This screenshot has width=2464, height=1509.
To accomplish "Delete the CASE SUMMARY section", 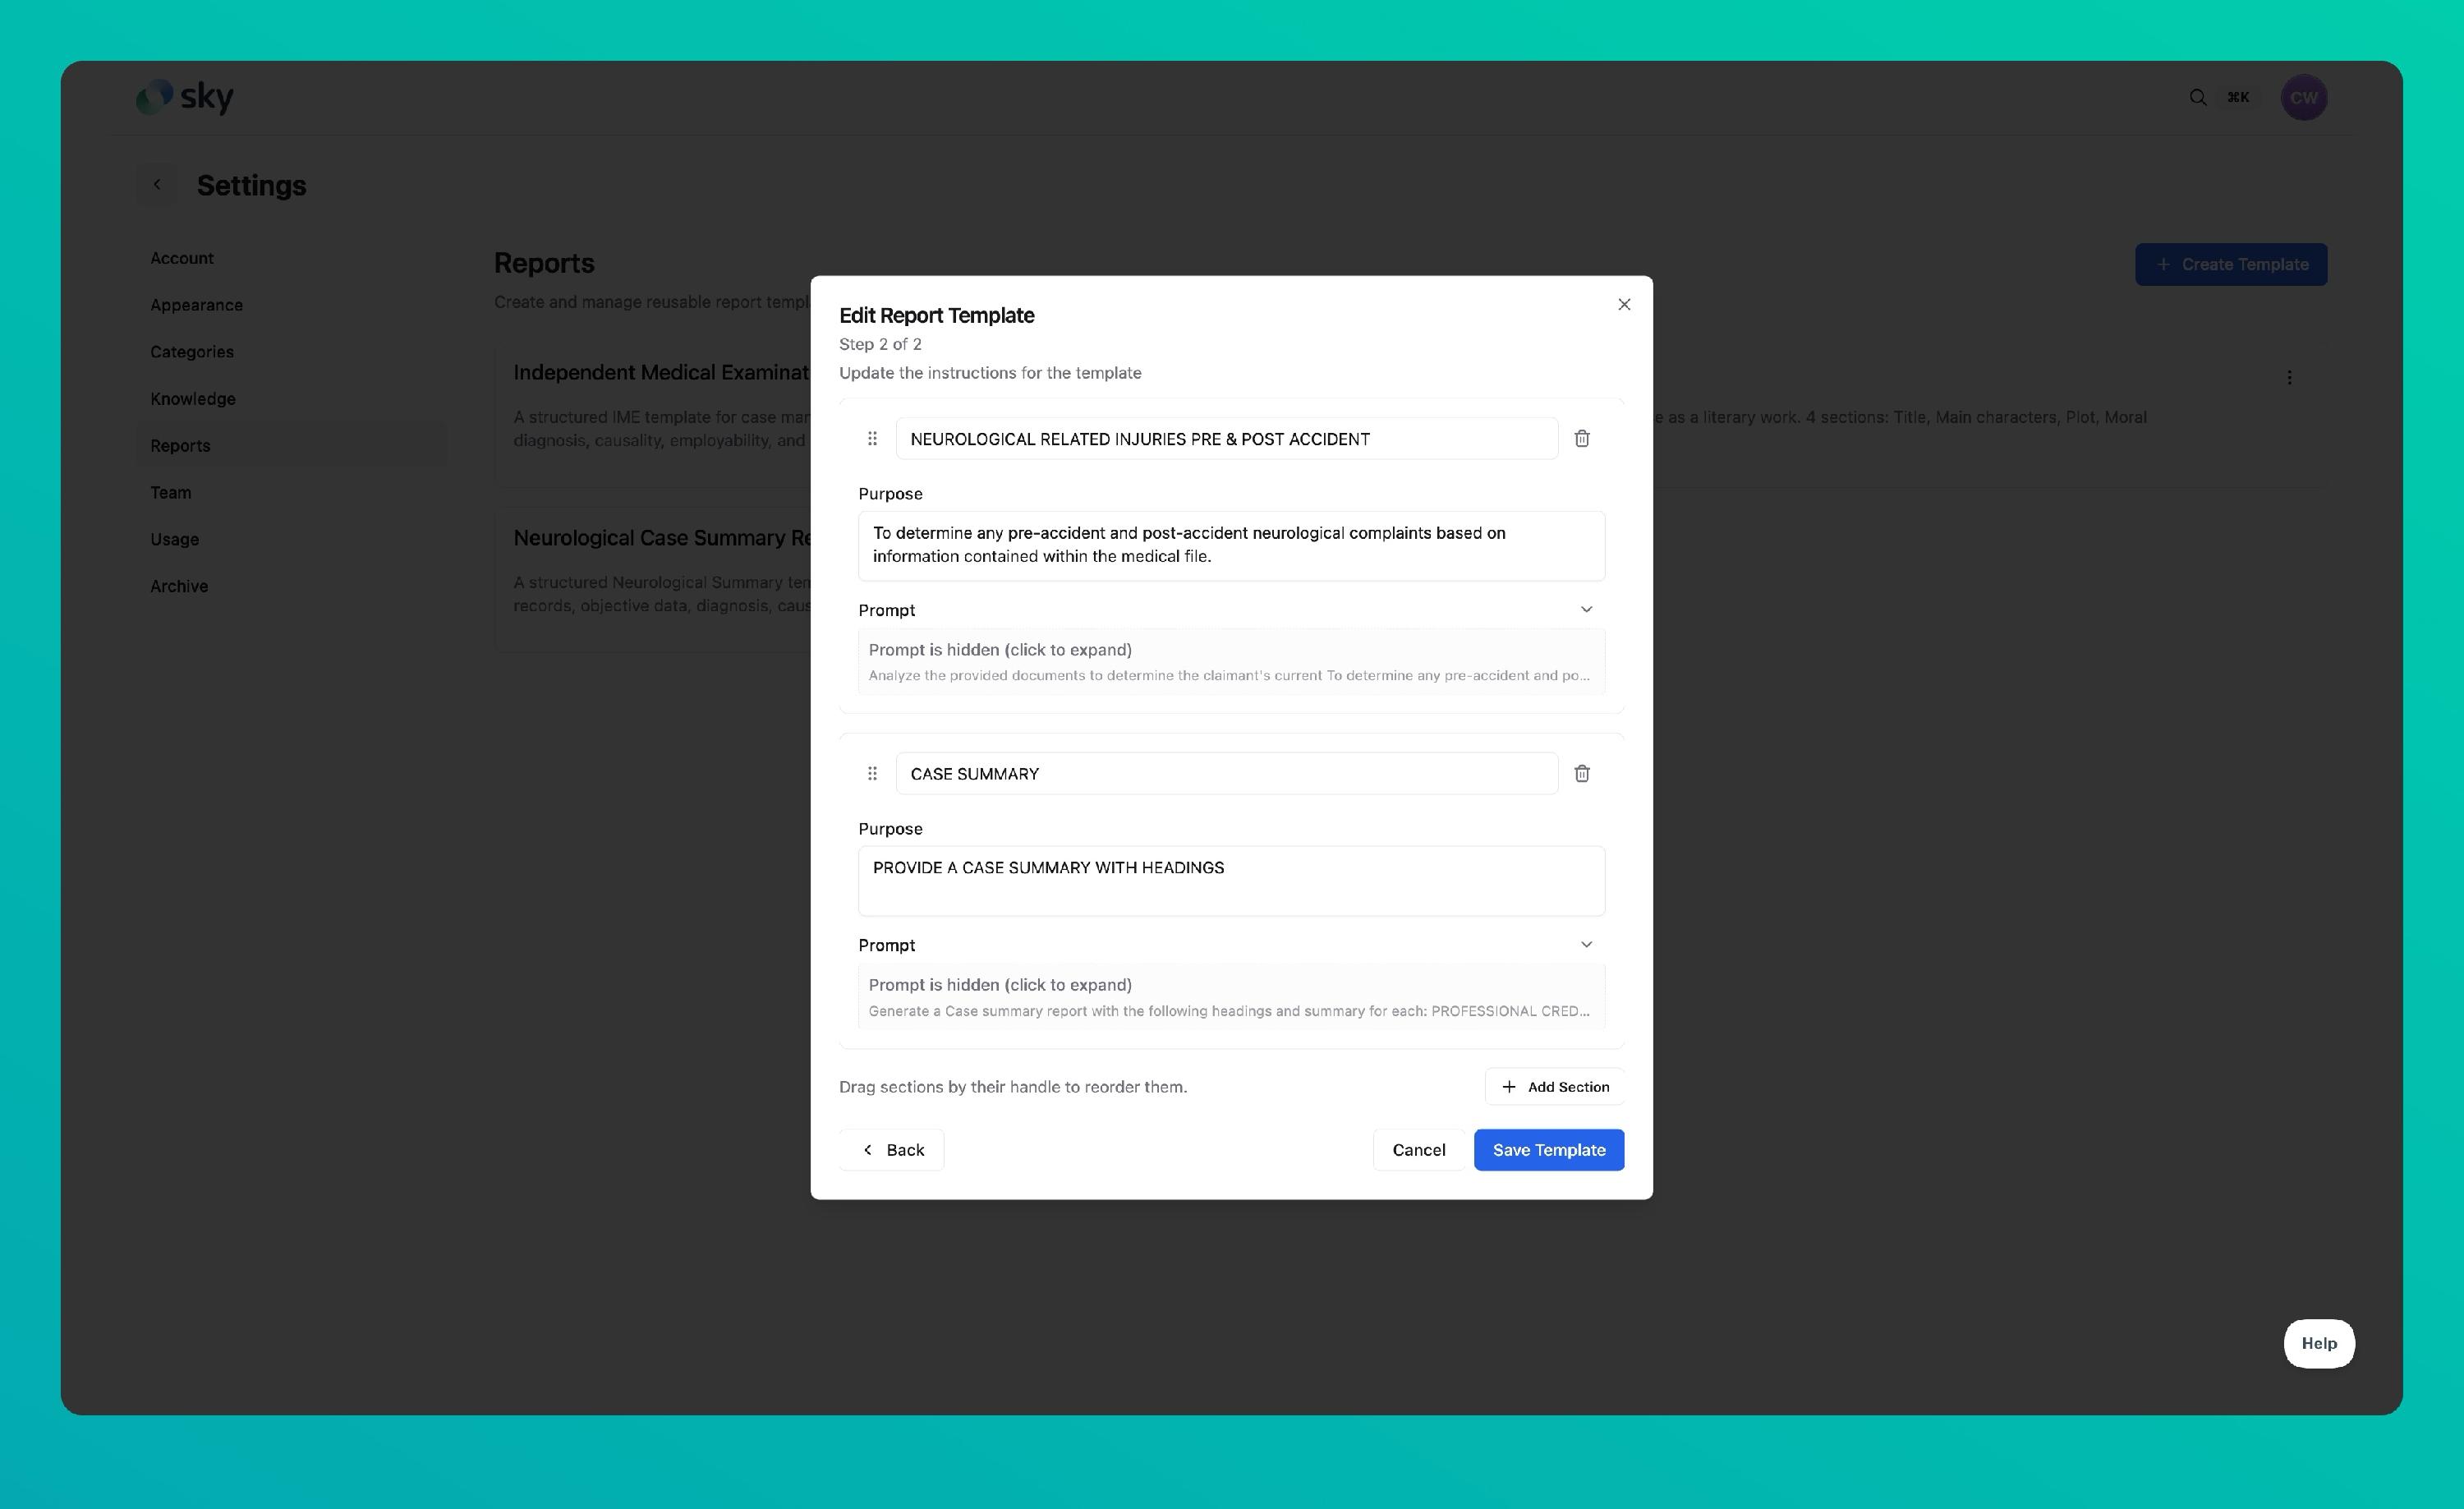I will (1582, 774).
